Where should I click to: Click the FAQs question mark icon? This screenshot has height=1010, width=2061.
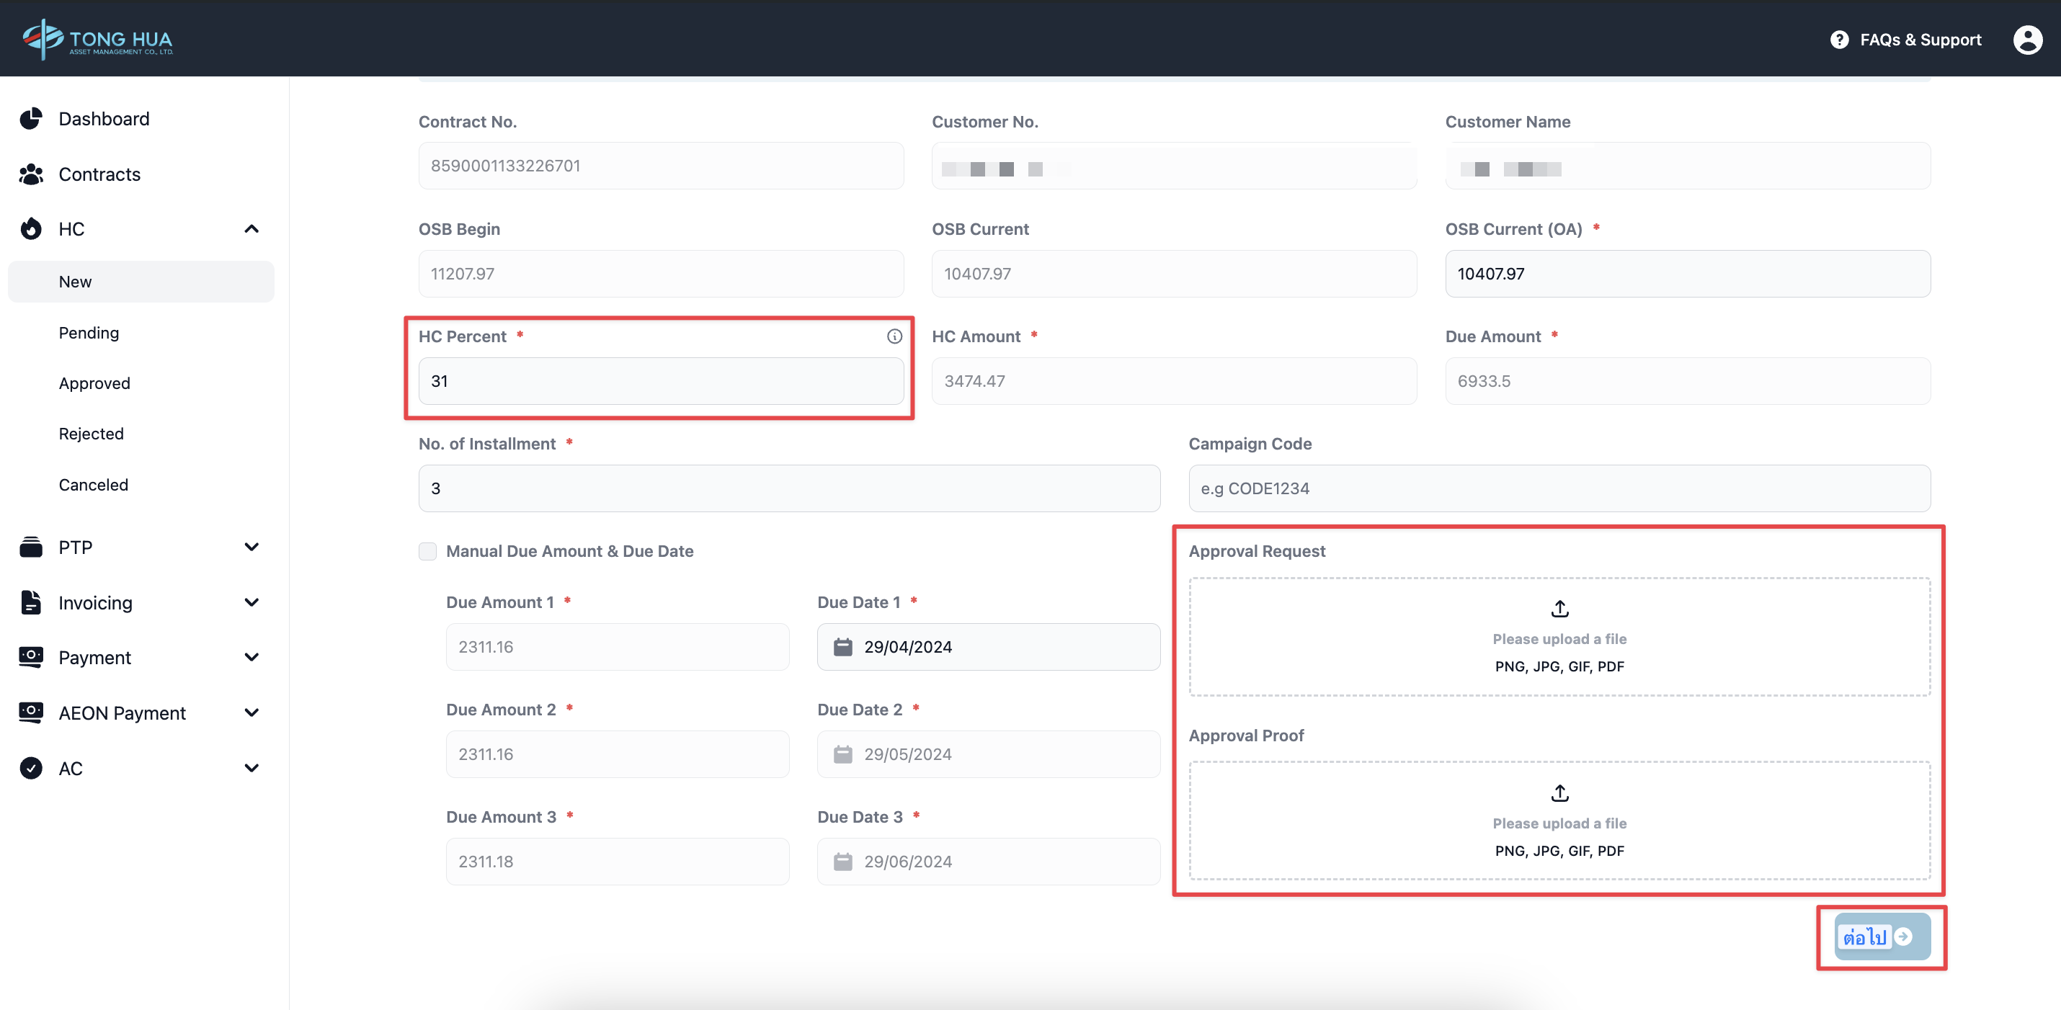tap(1838, 39)
